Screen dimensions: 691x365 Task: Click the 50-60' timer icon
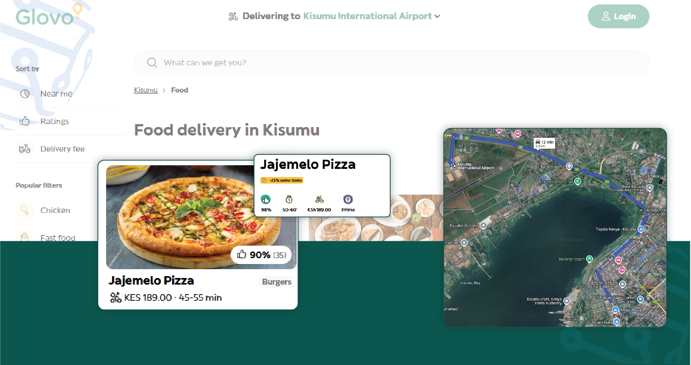click(x=289, y=199)
